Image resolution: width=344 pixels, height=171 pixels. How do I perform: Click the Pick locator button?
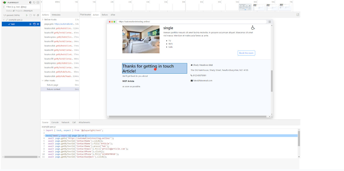[x=85, y=15]
